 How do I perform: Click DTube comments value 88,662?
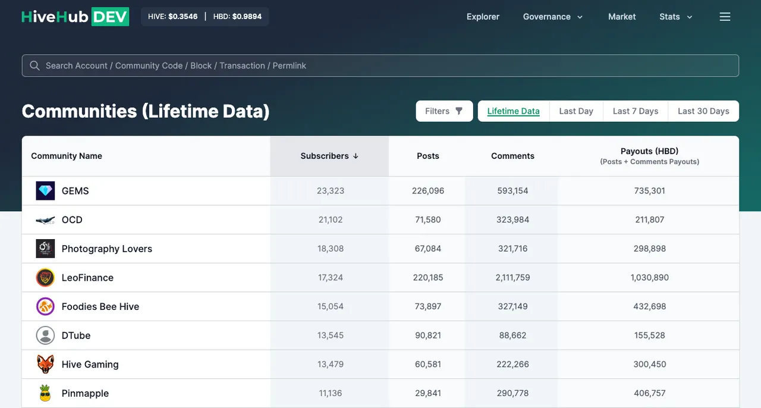click(x=512, y=335)
